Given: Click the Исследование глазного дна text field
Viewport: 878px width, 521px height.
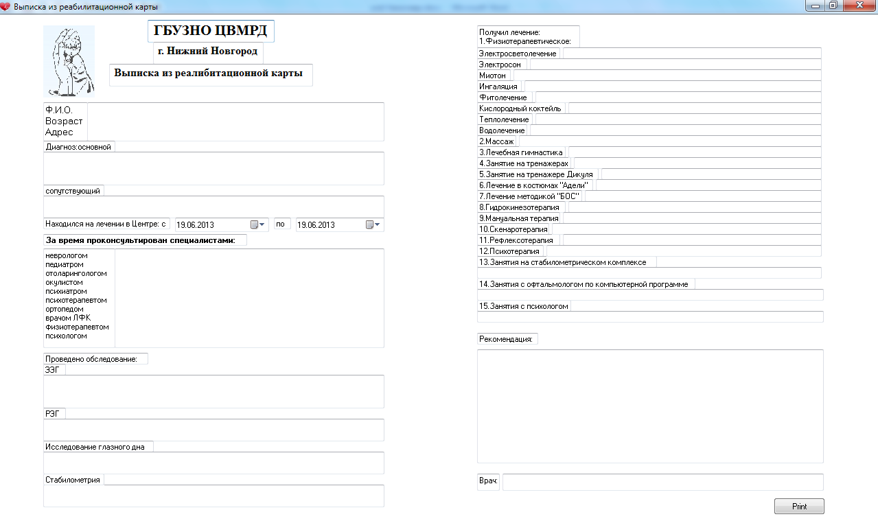Looking at the screenshot, I should pos(213,463).
